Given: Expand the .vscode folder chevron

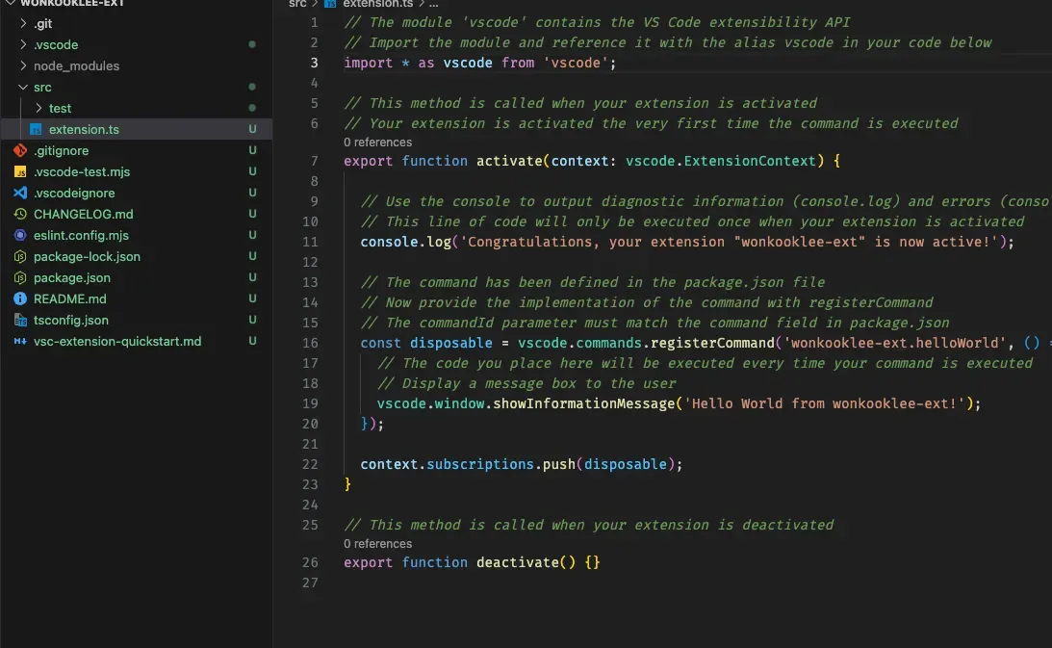Looking at the screenshot, I should tap(23, 44).
